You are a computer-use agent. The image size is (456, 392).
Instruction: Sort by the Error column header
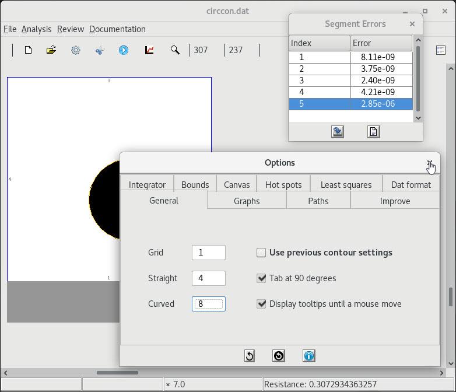tap(381, 43)
